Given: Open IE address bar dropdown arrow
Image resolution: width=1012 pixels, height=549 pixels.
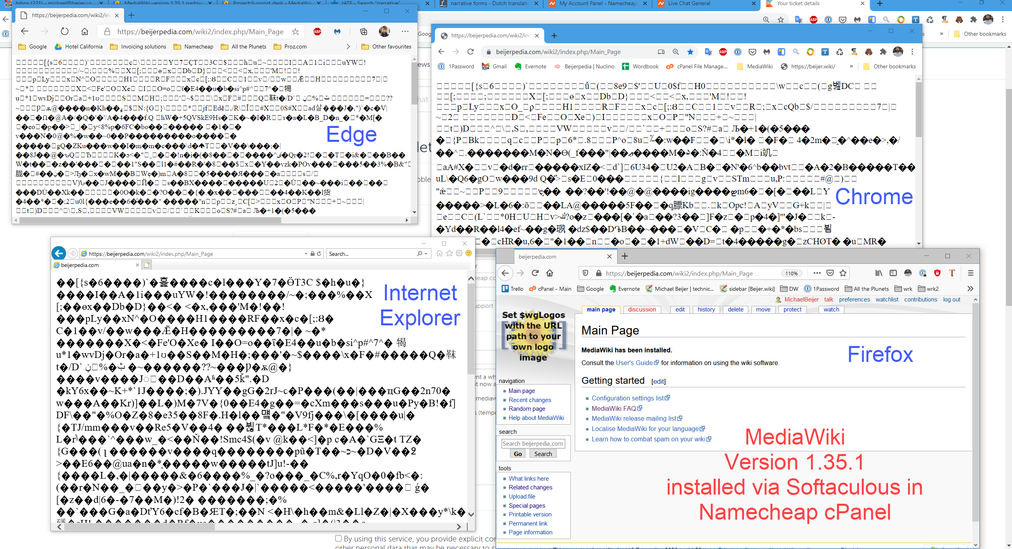Looking at the screenshot, I should 305,253.
